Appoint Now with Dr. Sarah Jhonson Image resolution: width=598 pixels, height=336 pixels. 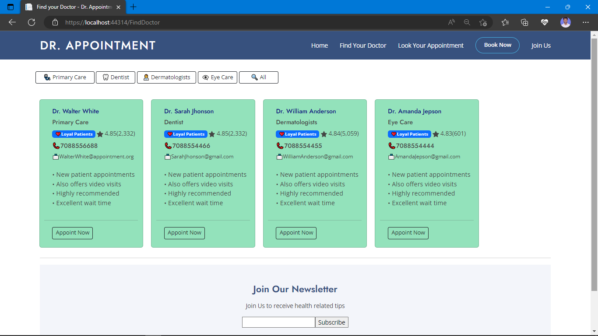184,233
